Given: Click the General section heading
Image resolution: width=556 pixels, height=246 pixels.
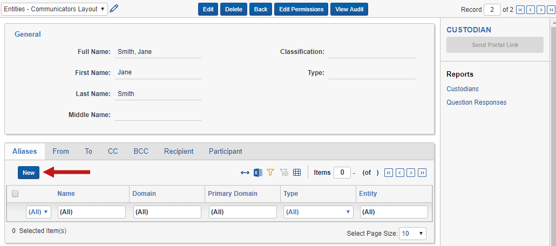Looking at the screenshot, I should tap(28, 34).
